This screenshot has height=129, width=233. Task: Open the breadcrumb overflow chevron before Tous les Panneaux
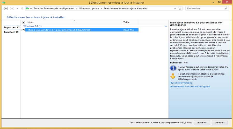point(31,9)
